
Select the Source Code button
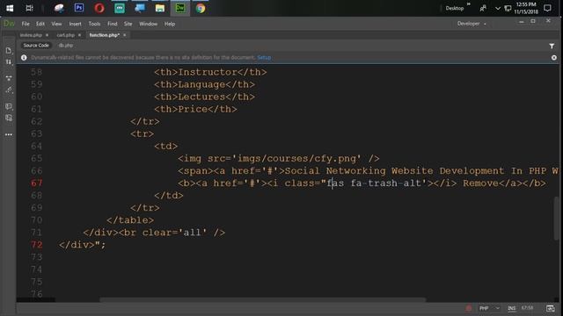(x=36, y=46)
